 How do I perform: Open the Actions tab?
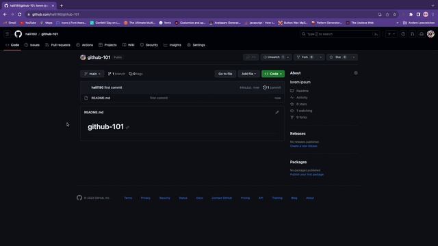85,45
